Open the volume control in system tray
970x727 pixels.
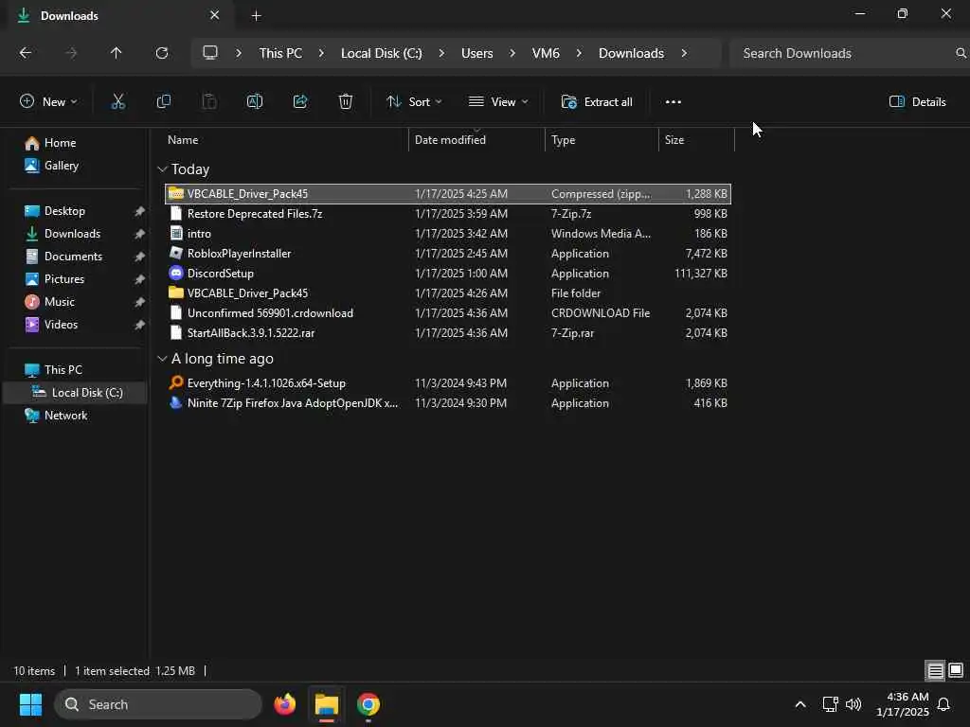point(853,704)
